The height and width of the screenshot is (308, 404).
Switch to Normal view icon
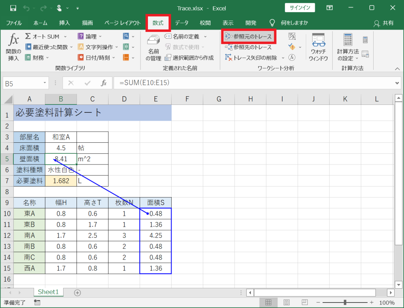coord(268,302)
